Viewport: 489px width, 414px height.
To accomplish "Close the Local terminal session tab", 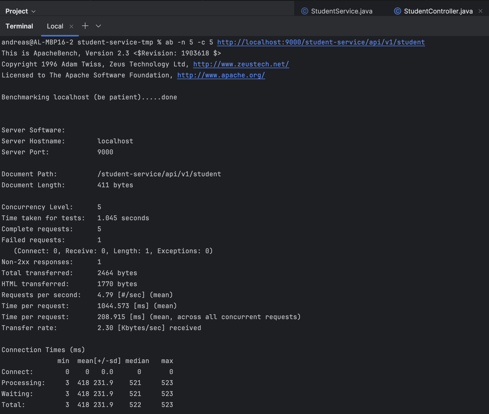I will (x=71, y=26).
